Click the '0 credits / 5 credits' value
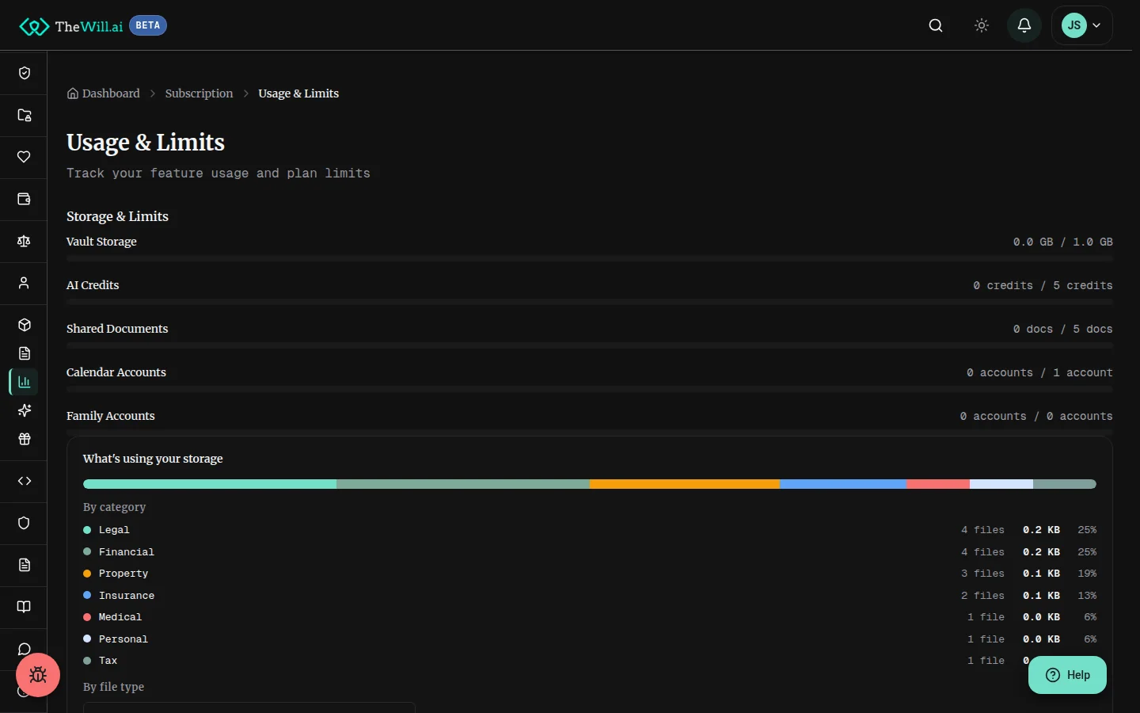The width and height of the screenshot is (1140, 713). (x=1043, y=285)
